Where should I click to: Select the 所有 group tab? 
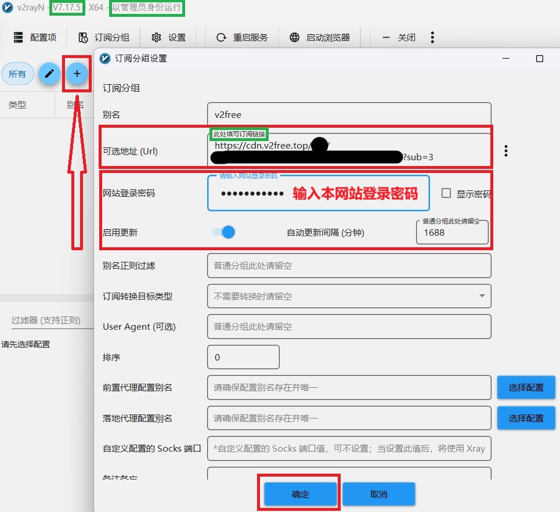click(17, 74)
